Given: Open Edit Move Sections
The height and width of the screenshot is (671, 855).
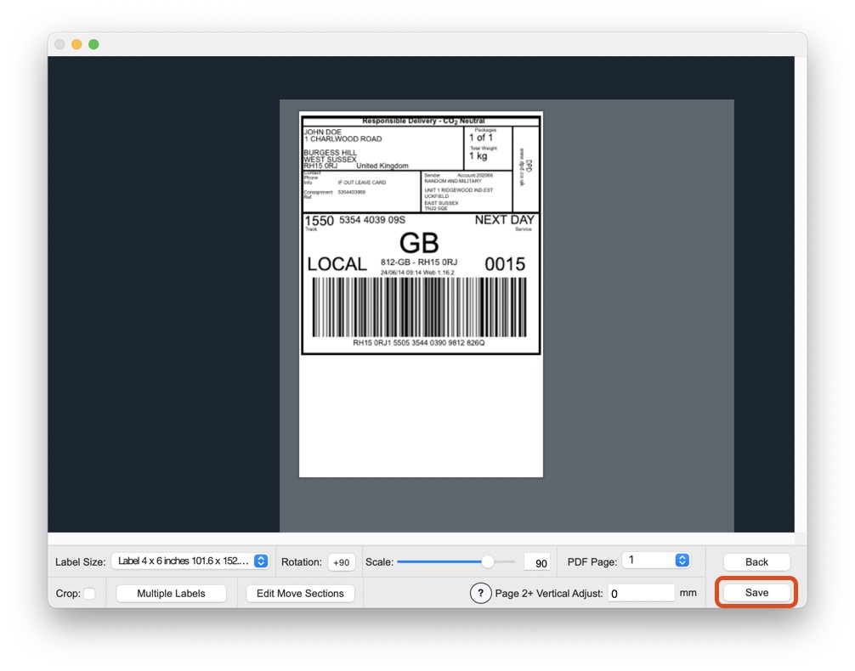Looking at the screenshot, I should point(300,594).
